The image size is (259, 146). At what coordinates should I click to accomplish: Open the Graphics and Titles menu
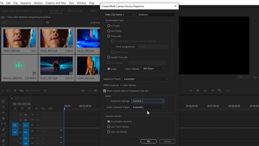click(x=56, y=3)
